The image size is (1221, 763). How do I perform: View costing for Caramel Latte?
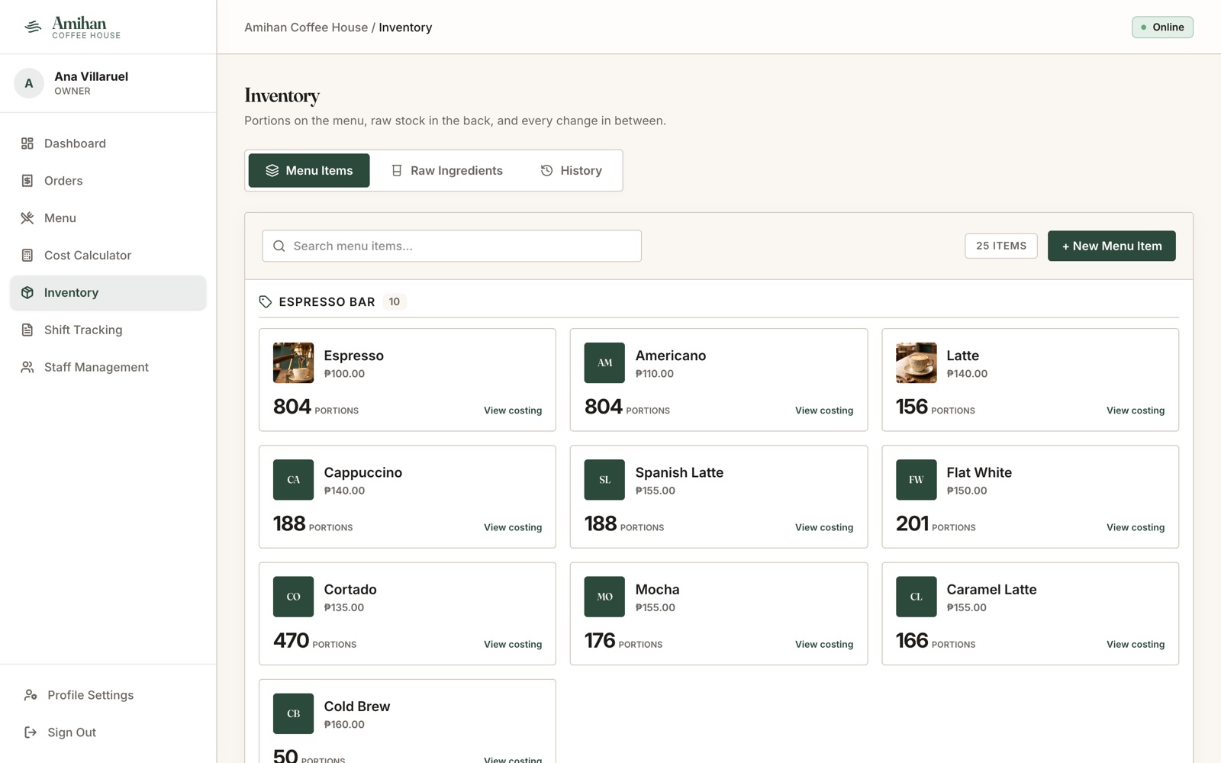1136,644
